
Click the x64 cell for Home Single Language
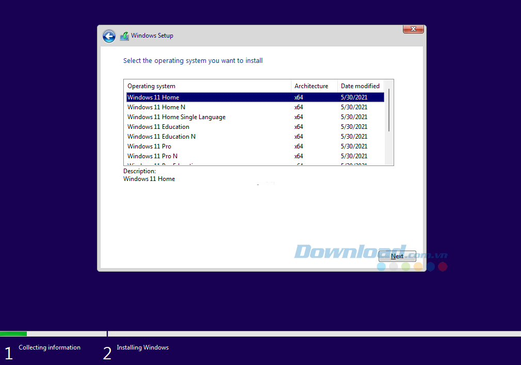click(299, 117)
